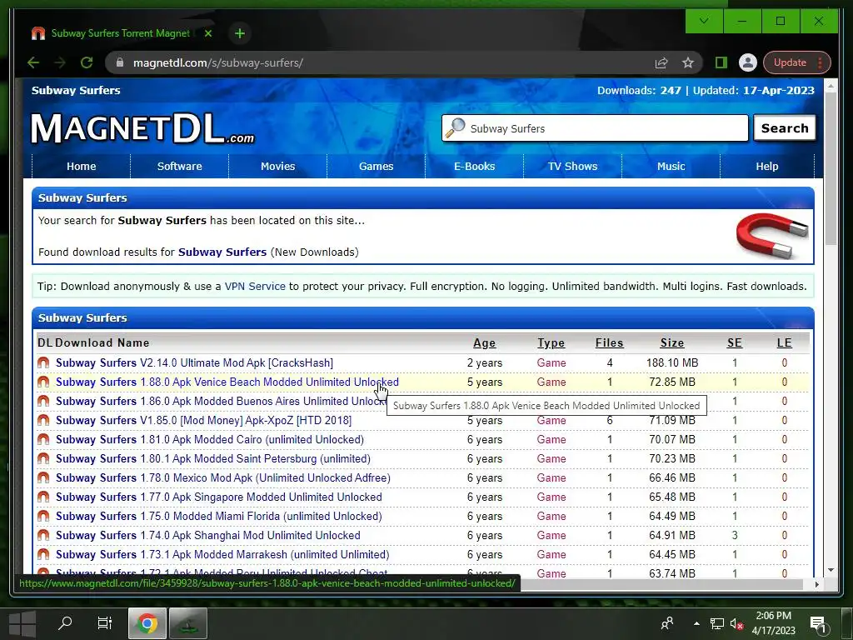853x640 pixels.
Task: Open the TV Shows menu item
Action: point(572,166)
